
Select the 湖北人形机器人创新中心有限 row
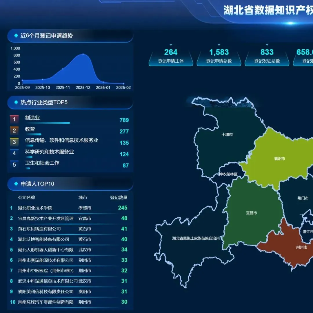point(69,250)
